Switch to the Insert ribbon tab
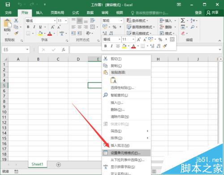224x175 pixels. click(x=39, y=13)
